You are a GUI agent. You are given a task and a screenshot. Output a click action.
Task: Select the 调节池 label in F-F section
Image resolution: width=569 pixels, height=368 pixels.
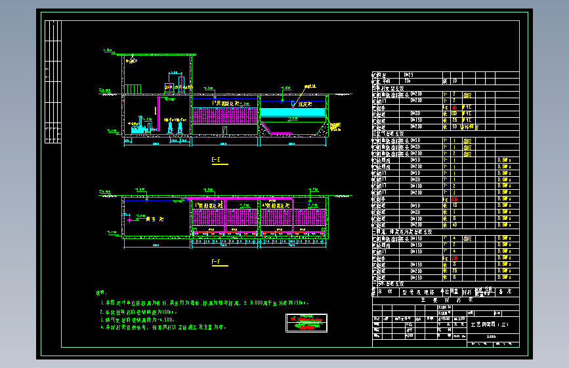155,219
